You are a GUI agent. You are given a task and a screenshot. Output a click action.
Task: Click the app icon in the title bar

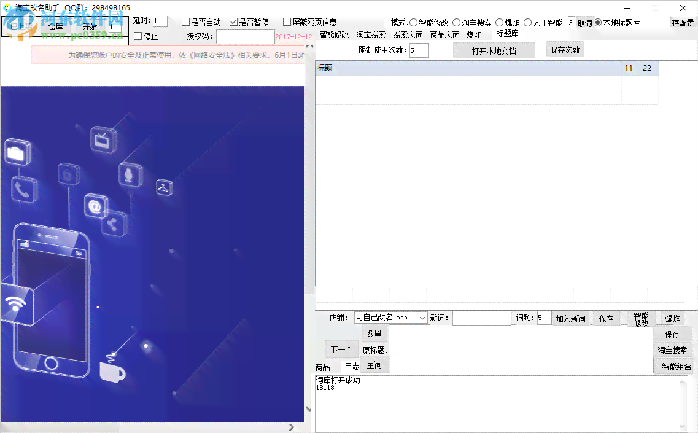point(7,7)
